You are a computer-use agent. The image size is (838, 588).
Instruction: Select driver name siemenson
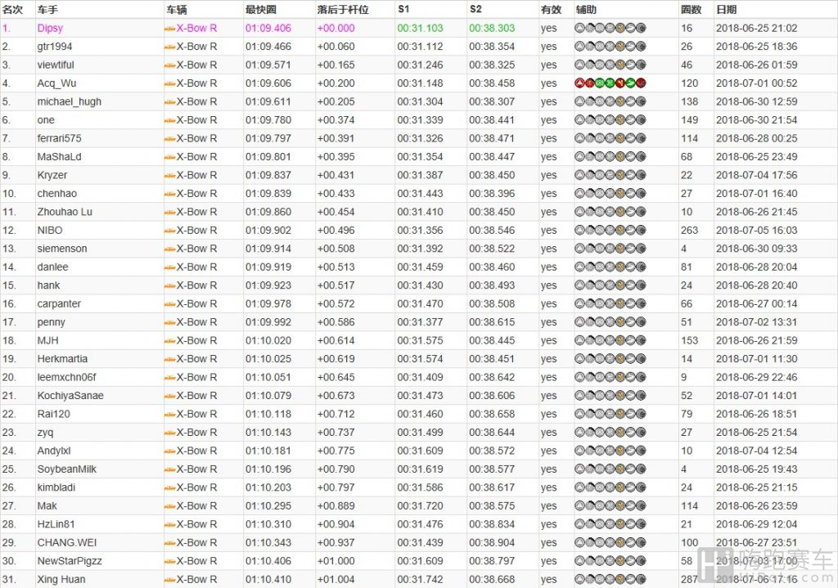[x=62, y=249]
